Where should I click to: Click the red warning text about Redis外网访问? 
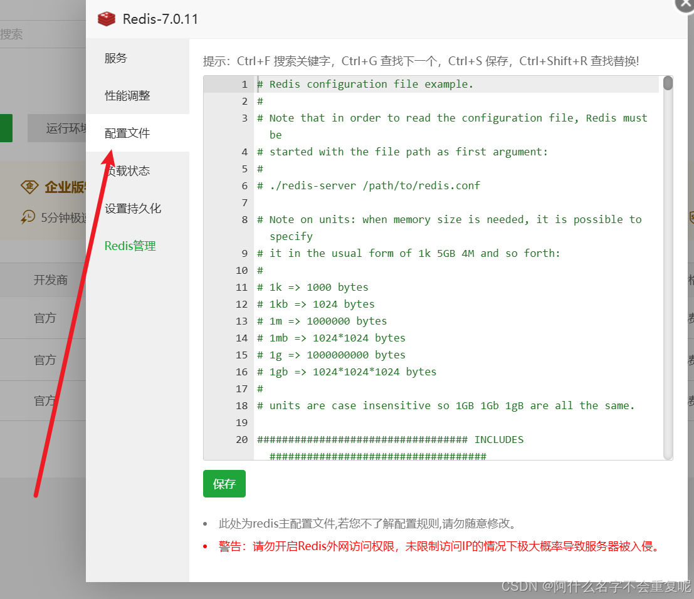coord(438,546)
